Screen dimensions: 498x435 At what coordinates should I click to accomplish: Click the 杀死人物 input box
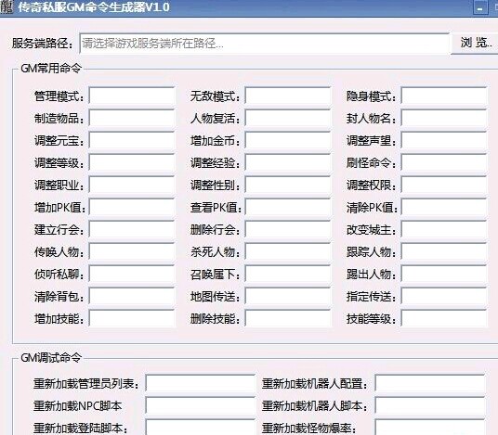(288, 251)
